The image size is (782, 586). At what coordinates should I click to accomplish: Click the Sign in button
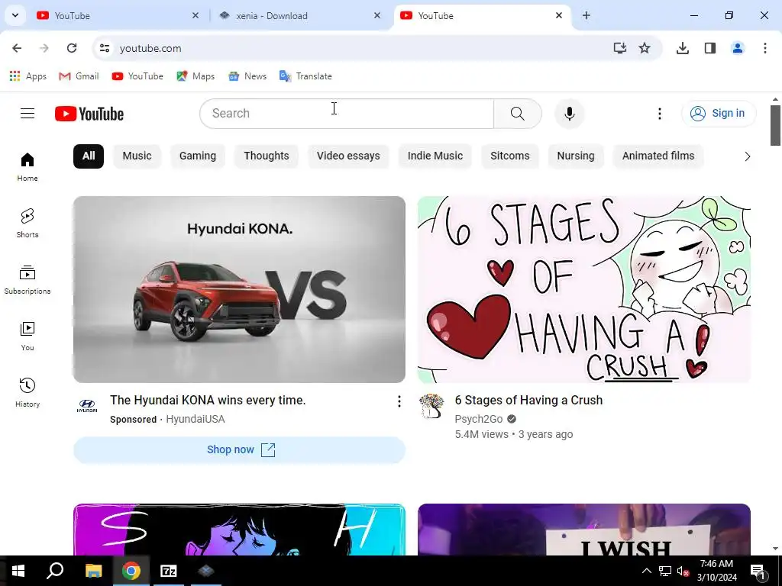click(718, 114)
